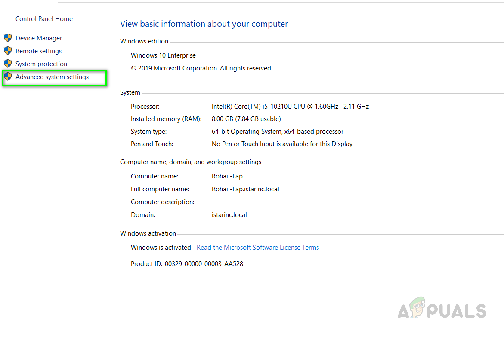Click '64-bit Operating System, x64-based processor' text
The width and height of the screenshot is (504, 337).
click(277, 132)
